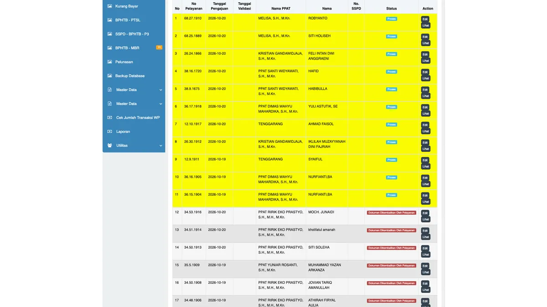Screen dimensions: 547x307
Task: Click the orange 11 badge on BPHTB - MBR
Action: (x=159, y=47)
